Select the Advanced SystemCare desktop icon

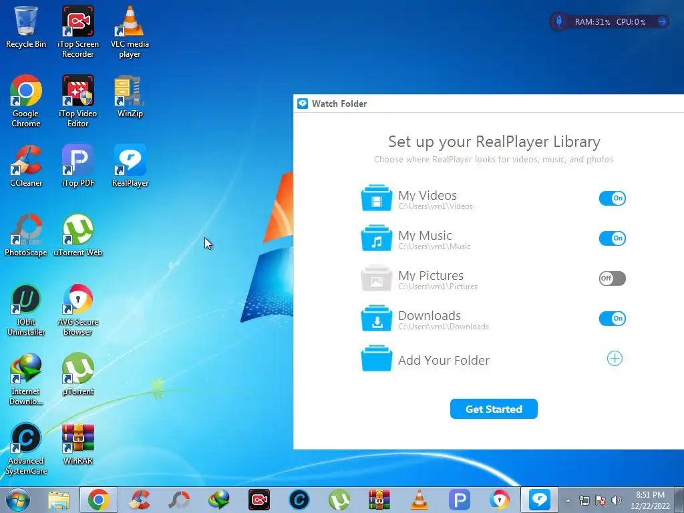tap(26, 448)
